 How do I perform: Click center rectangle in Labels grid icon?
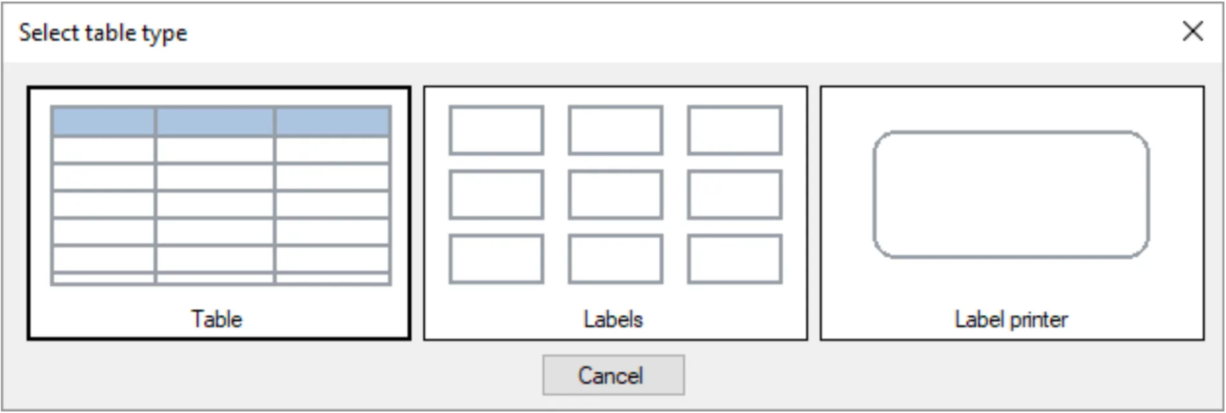point(615,194)
